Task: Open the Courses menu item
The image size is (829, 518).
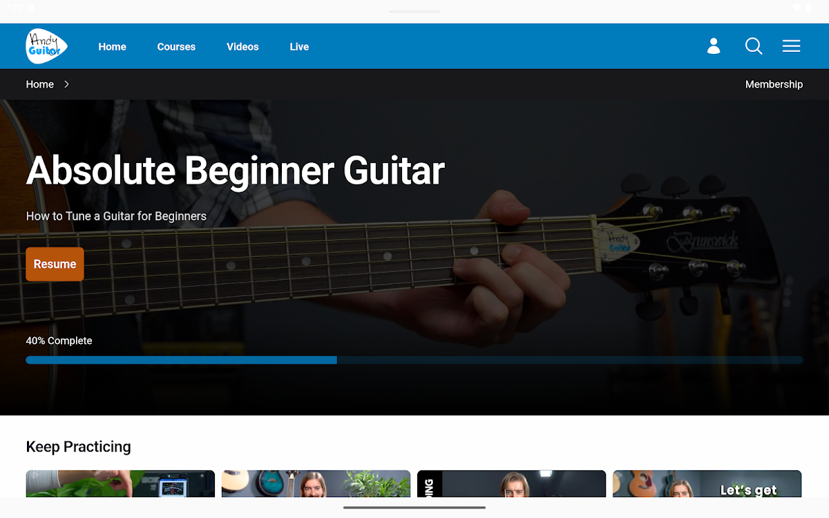Action: coord(176,47)
